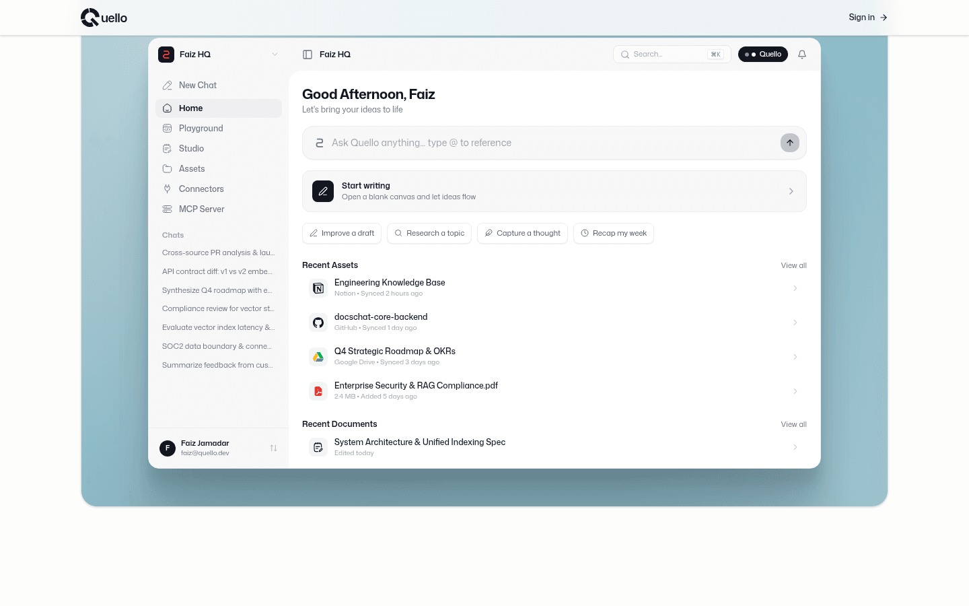Click the send arrow in the ask box
The width and height of the screenshot is (969, 606).
[790, 143]
